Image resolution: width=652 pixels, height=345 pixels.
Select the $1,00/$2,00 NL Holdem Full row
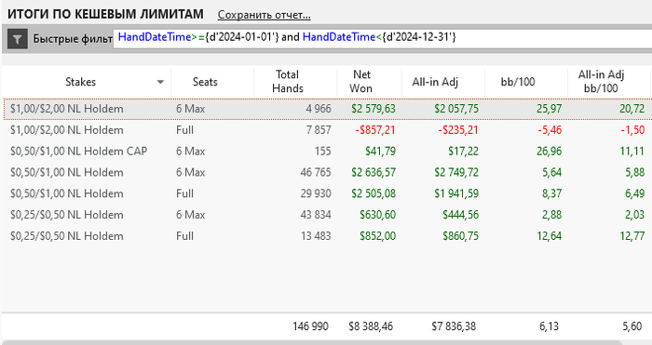coord(326,130)
